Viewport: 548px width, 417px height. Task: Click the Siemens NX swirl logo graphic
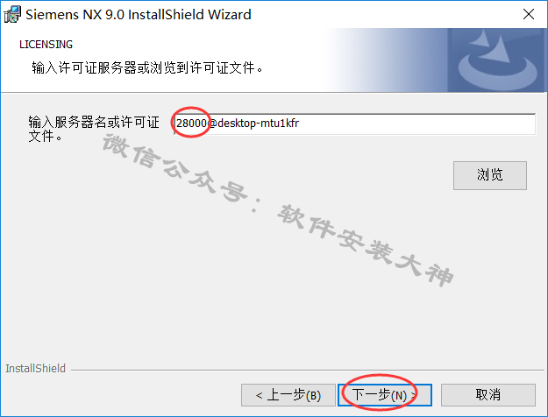[x=498, y=60]
